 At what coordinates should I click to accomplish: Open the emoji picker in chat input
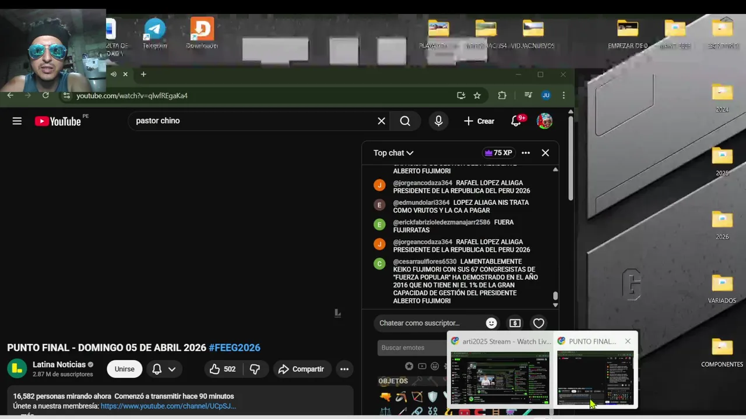[491, 323]
